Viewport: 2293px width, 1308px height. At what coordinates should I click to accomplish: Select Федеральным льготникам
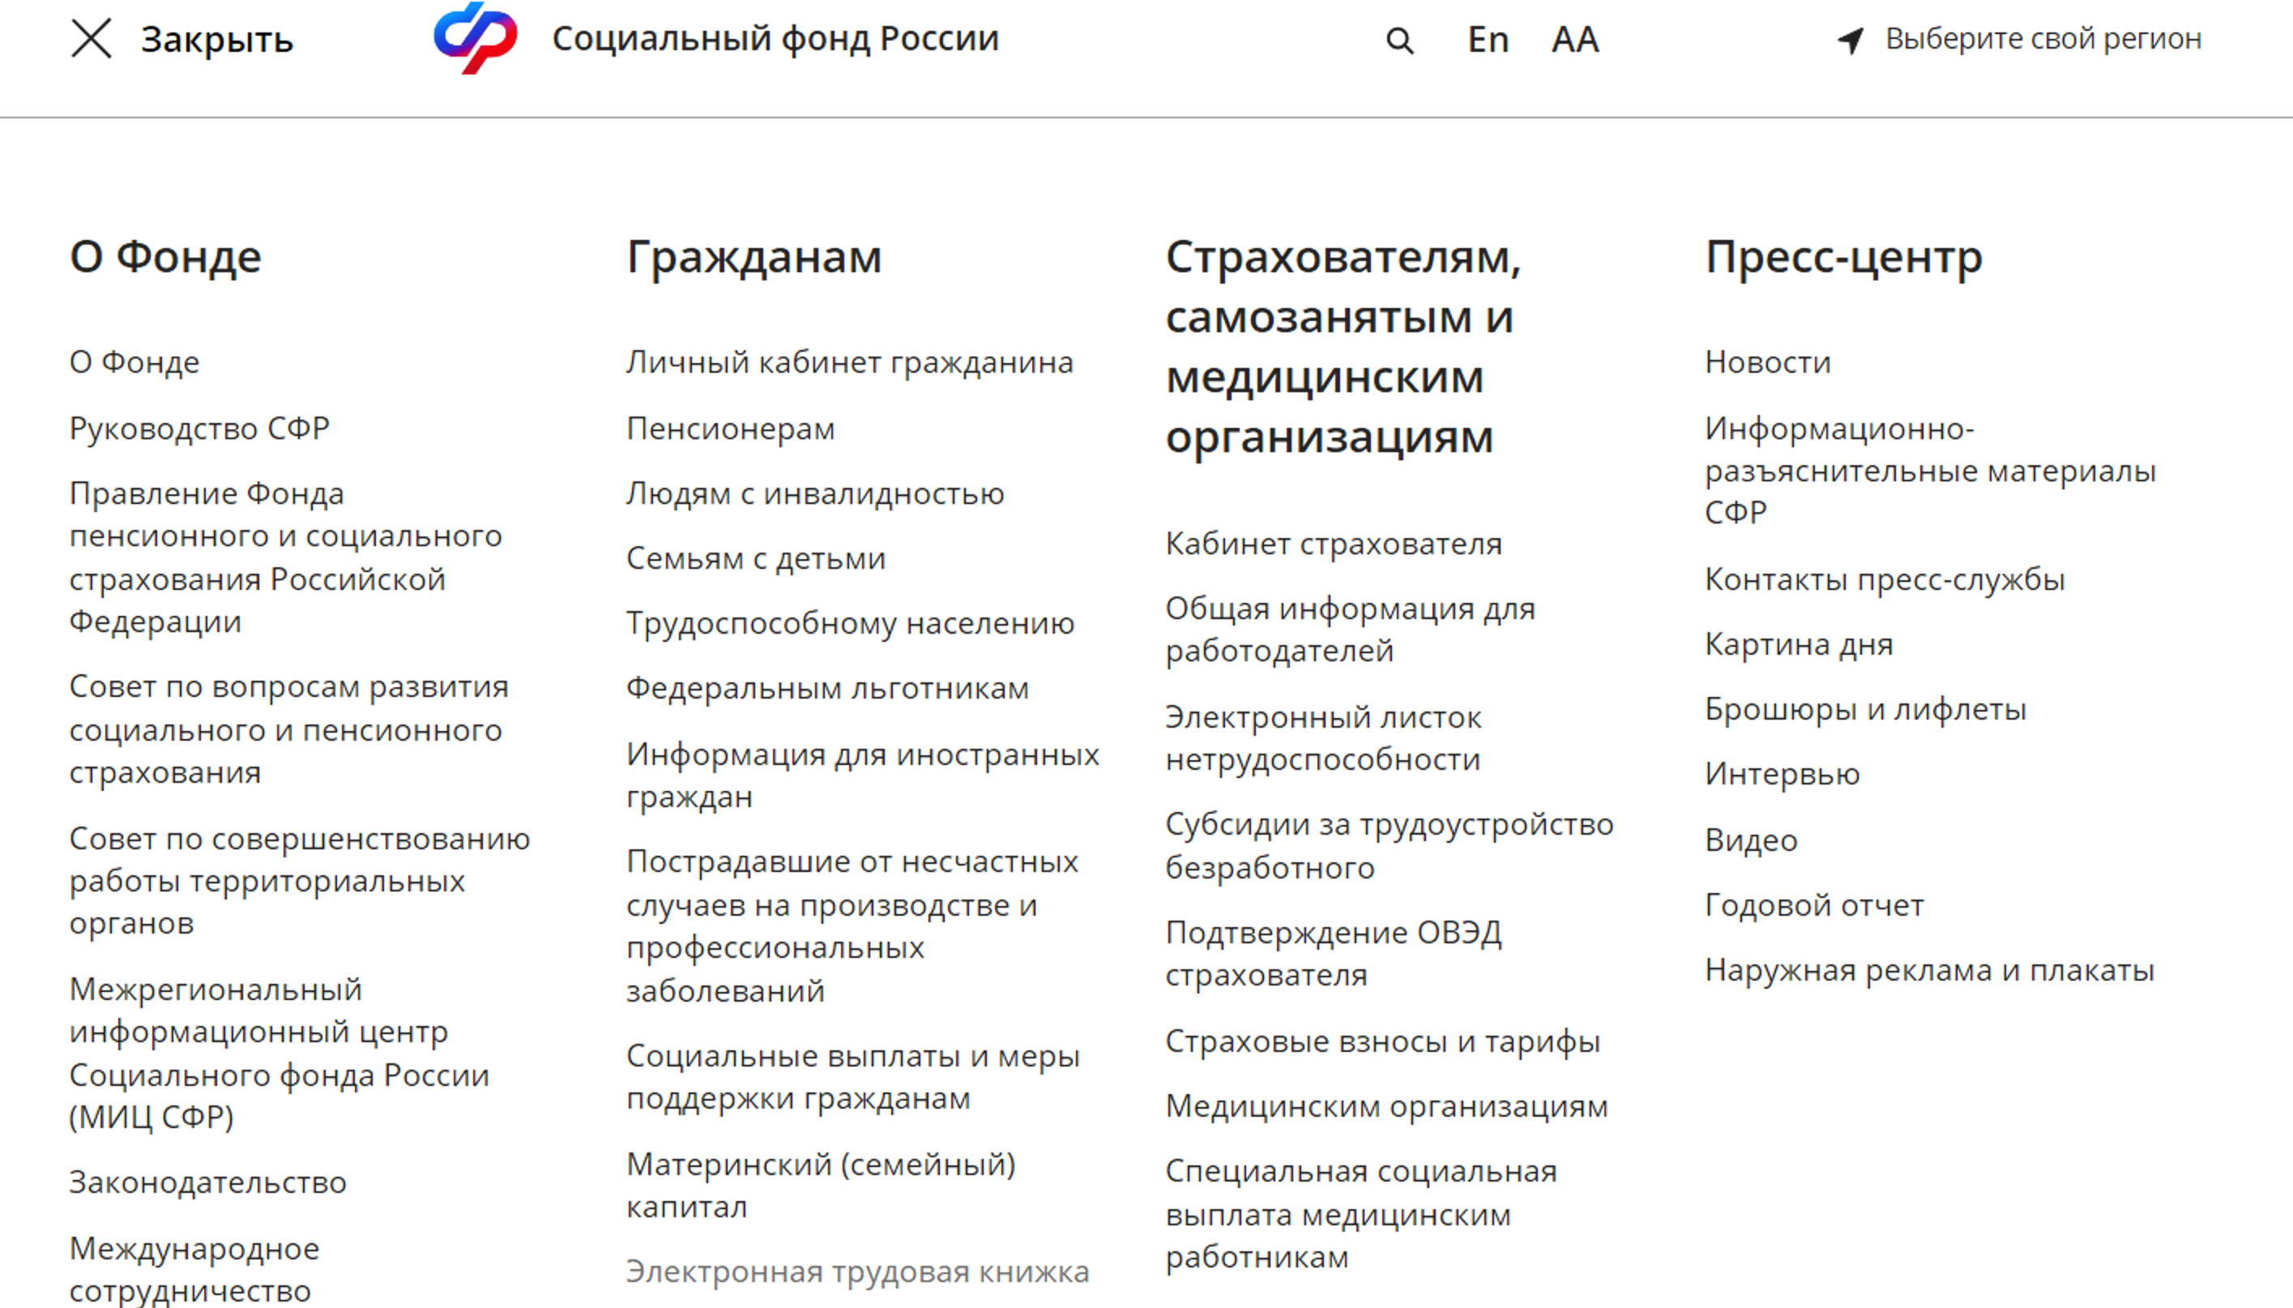pyautogui.click(x=828, y=688)
